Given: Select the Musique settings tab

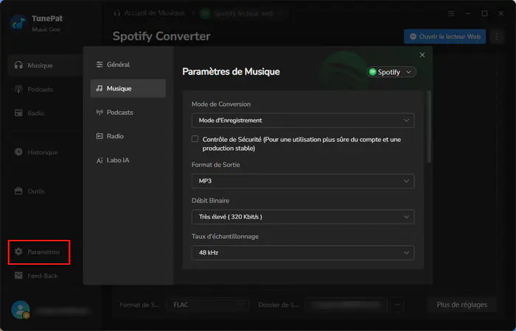Looking at the screenshot, I should (x=128, y=88).
